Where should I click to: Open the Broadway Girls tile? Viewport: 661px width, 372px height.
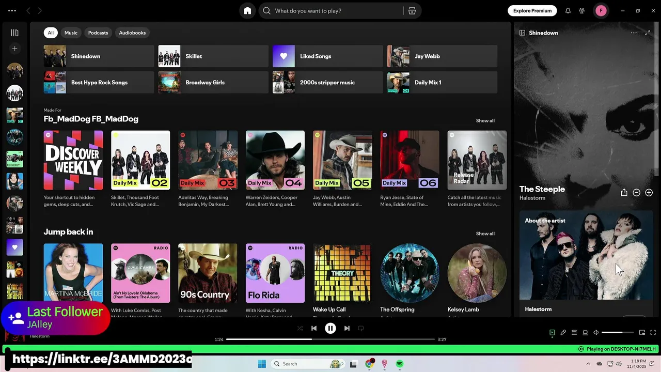[x=213, y=83]
